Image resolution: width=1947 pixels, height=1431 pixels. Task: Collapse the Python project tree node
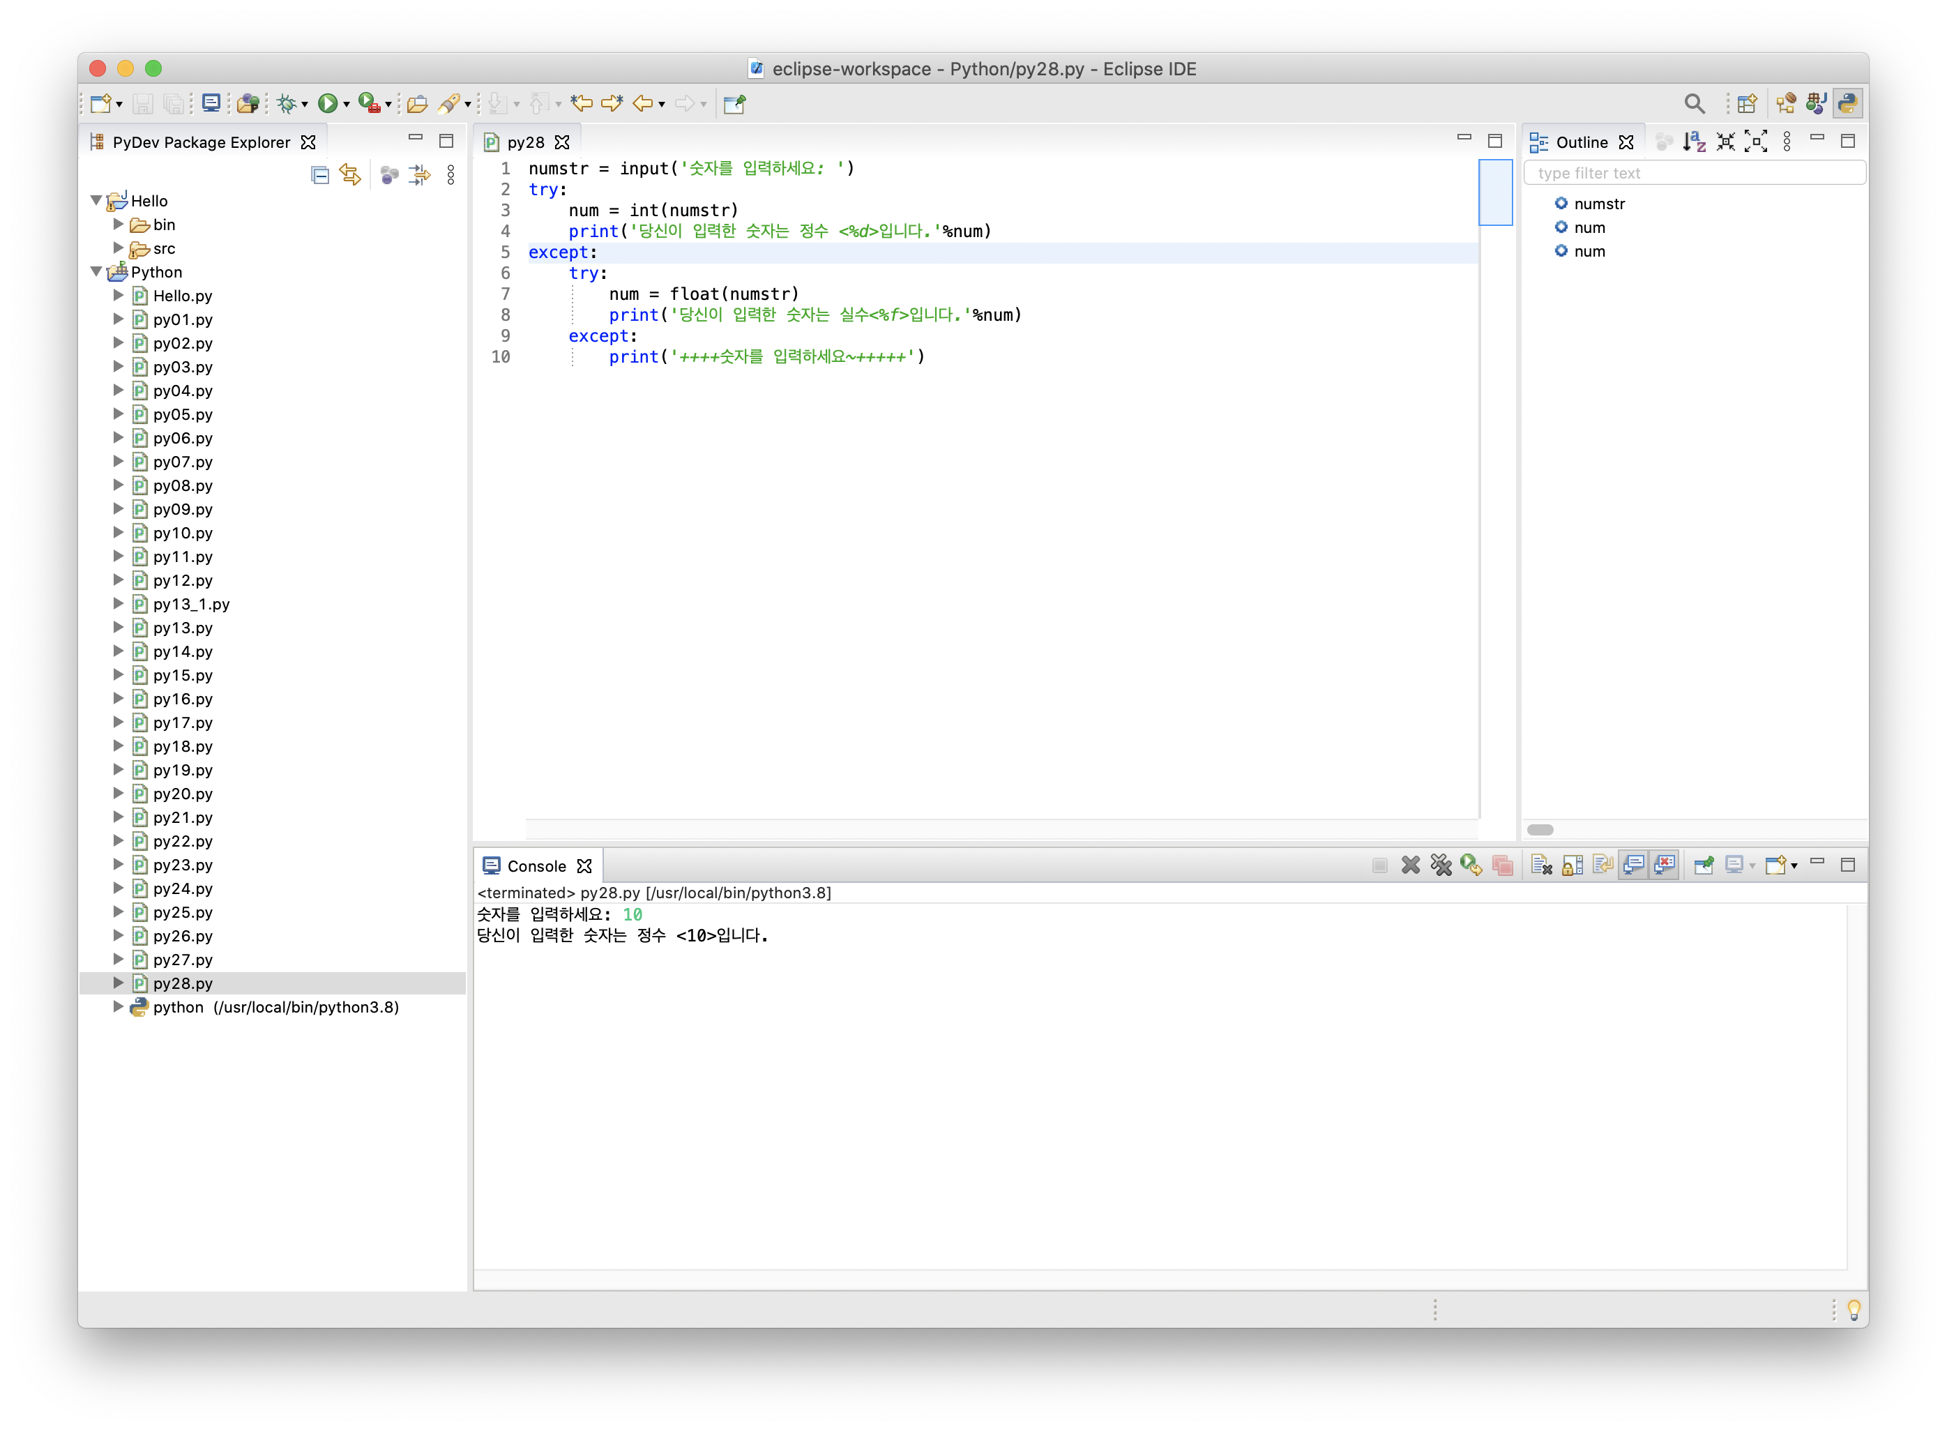point(97,272)
